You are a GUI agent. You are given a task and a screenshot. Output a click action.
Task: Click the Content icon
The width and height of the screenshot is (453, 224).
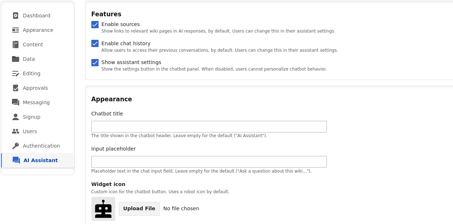pyautogui.click(x=15, y=45)
